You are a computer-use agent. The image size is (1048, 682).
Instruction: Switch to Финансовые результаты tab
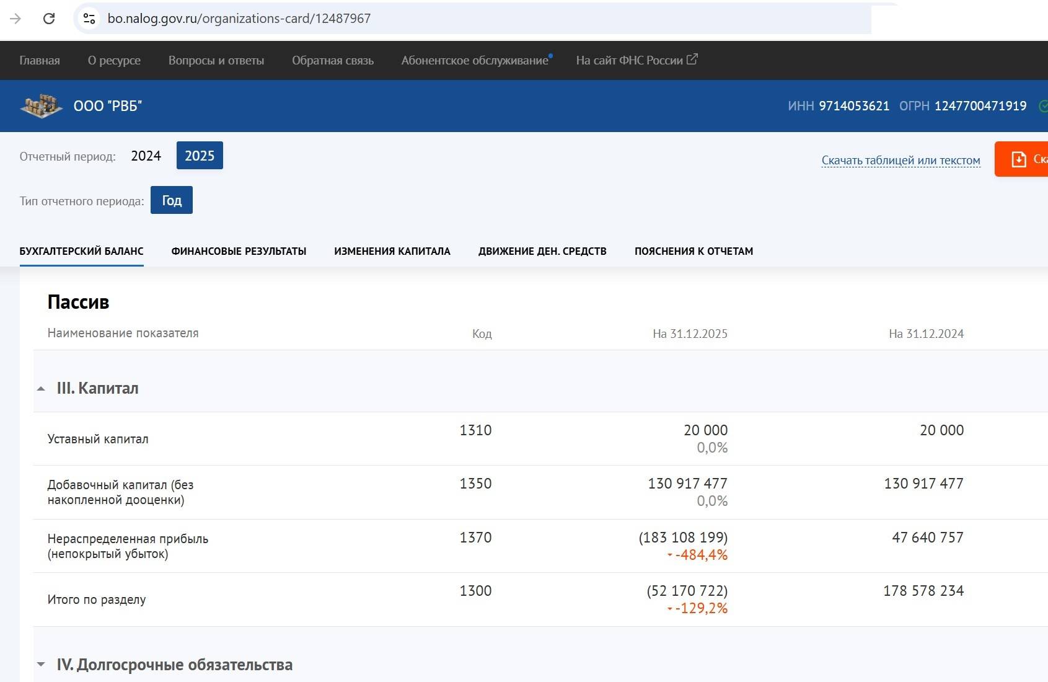[239, 251]
